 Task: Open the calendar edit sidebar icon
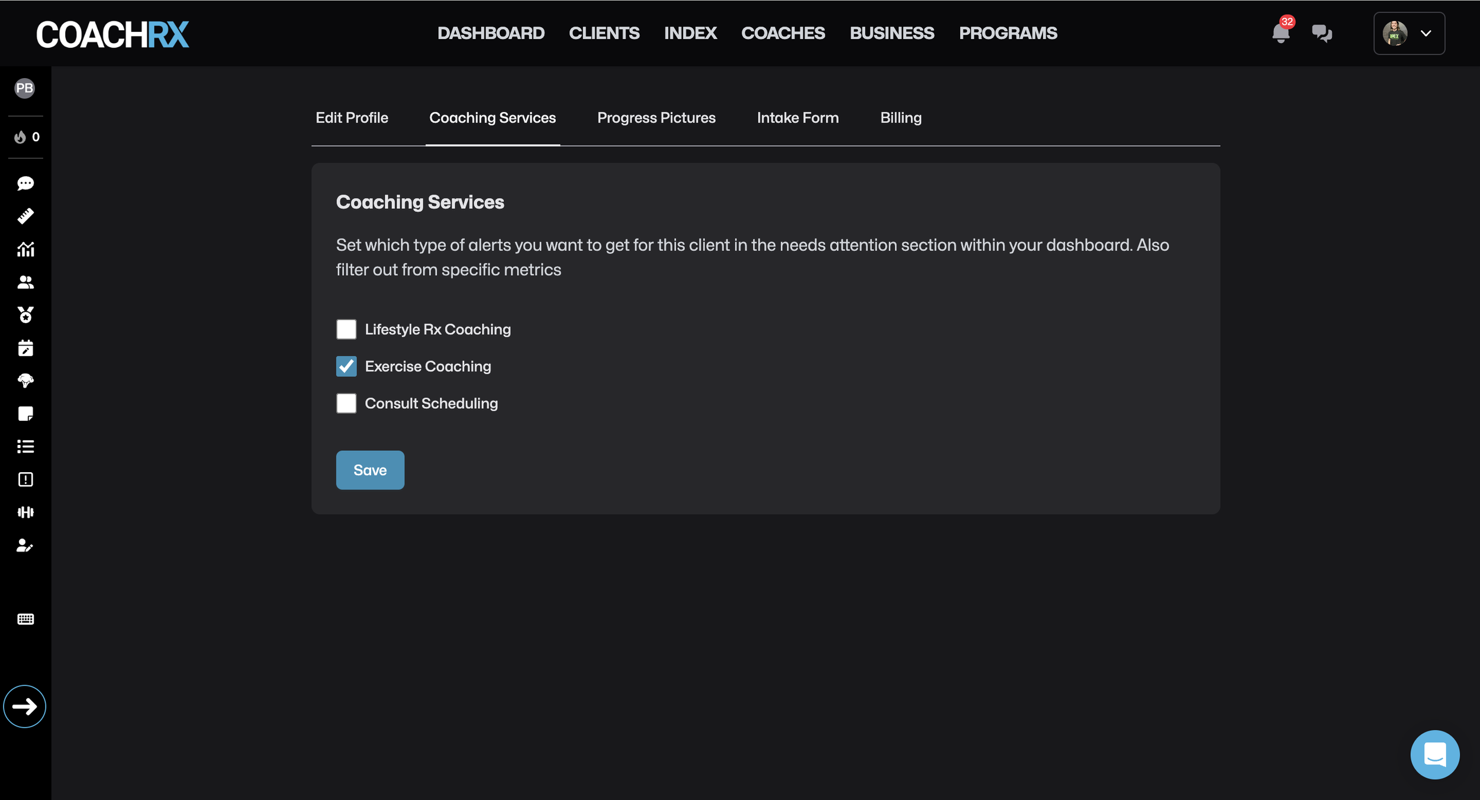point(25,348)
